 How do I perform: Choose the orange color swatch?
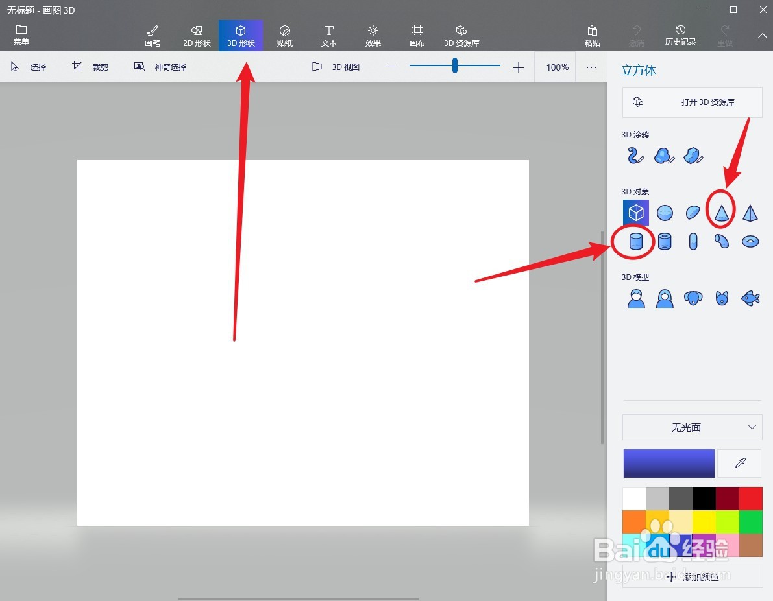tap(635, 522)
